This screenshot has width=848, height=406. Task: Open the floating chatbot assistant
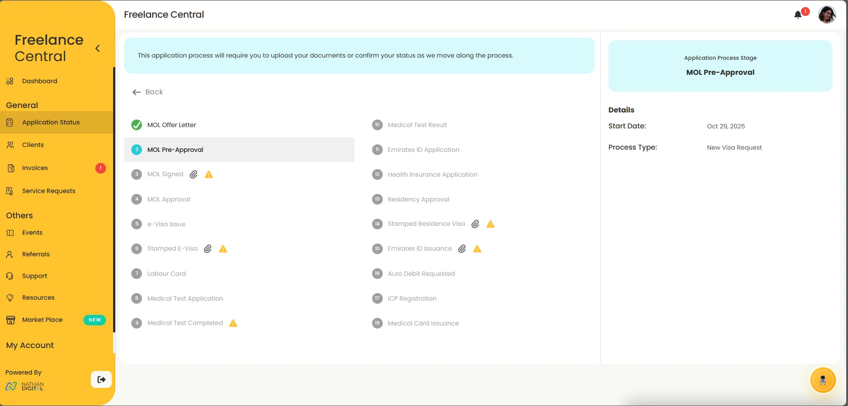point(823,380)
